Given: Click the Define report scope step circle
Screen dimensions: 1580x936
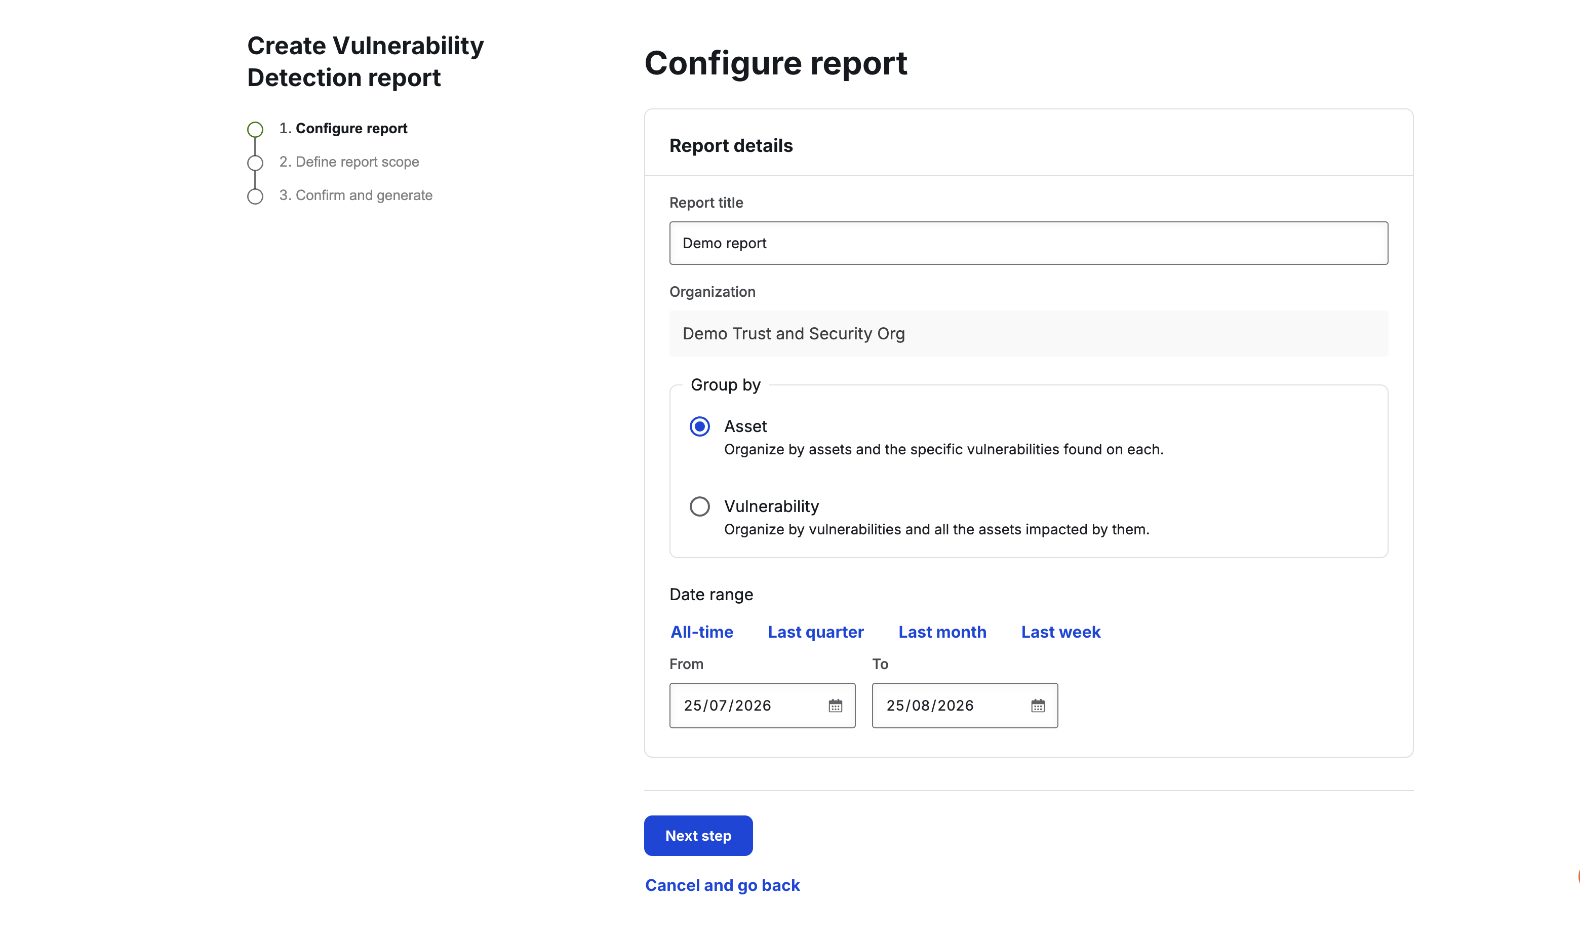Looking at the screenshot, I should pyautogui.click(x=255, y=163).
